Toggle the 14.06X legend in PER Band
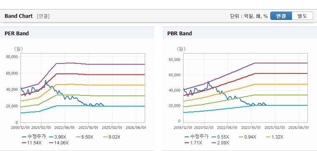This screenshot has width=317, height=151. pos(59,143)
